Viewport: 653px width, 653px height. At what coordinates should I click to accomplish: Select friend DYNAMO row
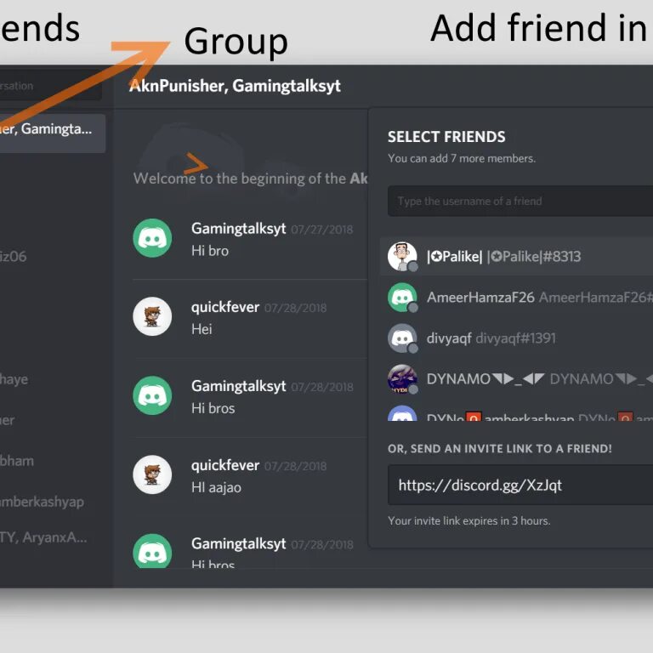point(516,379)
